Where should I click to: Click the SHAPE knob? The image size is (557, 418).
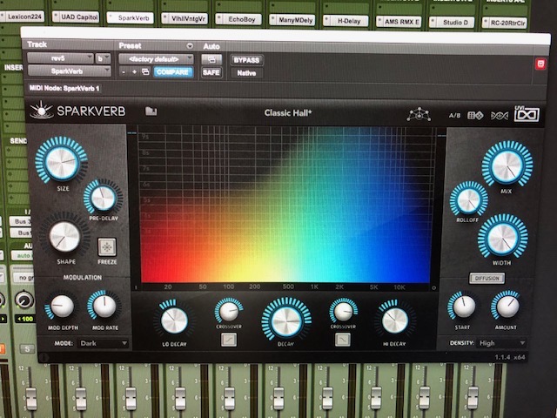coord(64,236)
